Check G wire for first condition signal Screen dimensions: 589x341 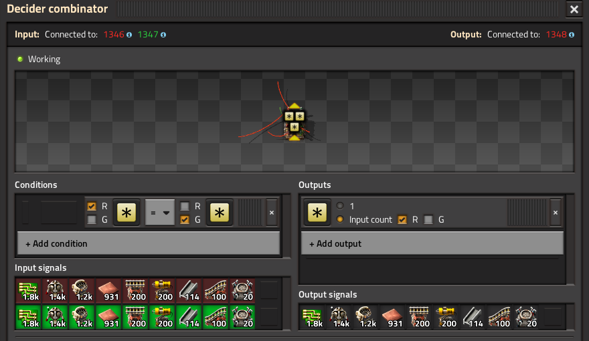(x=91, y=219)
